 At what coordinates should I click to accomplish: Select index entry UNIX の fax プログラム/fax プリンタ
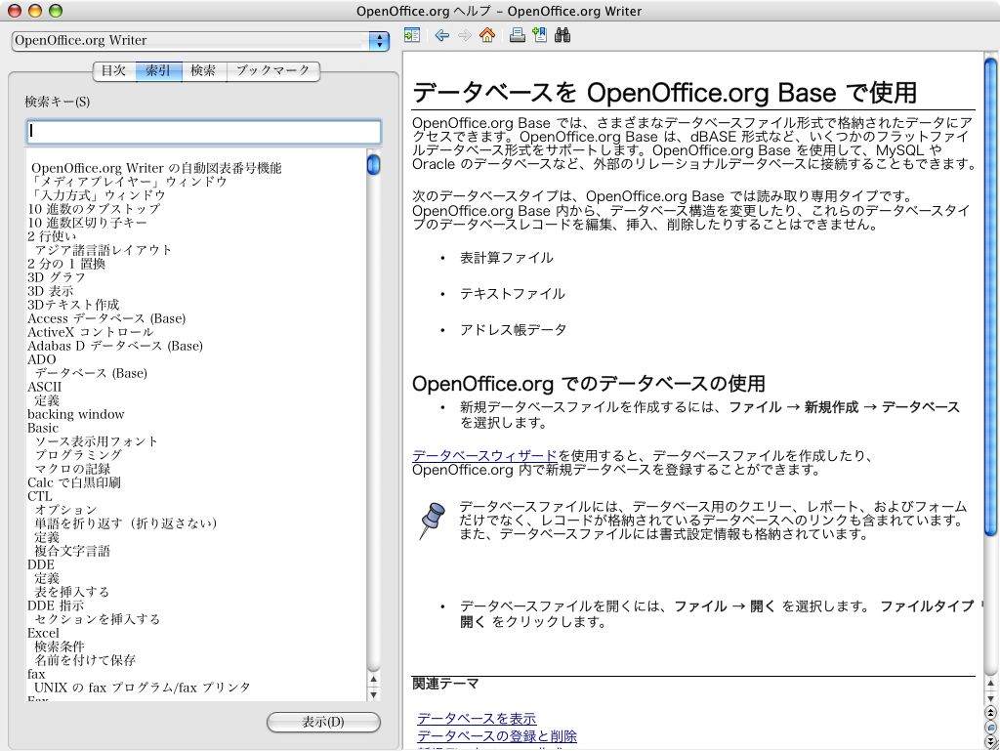[x=143, y=688]
